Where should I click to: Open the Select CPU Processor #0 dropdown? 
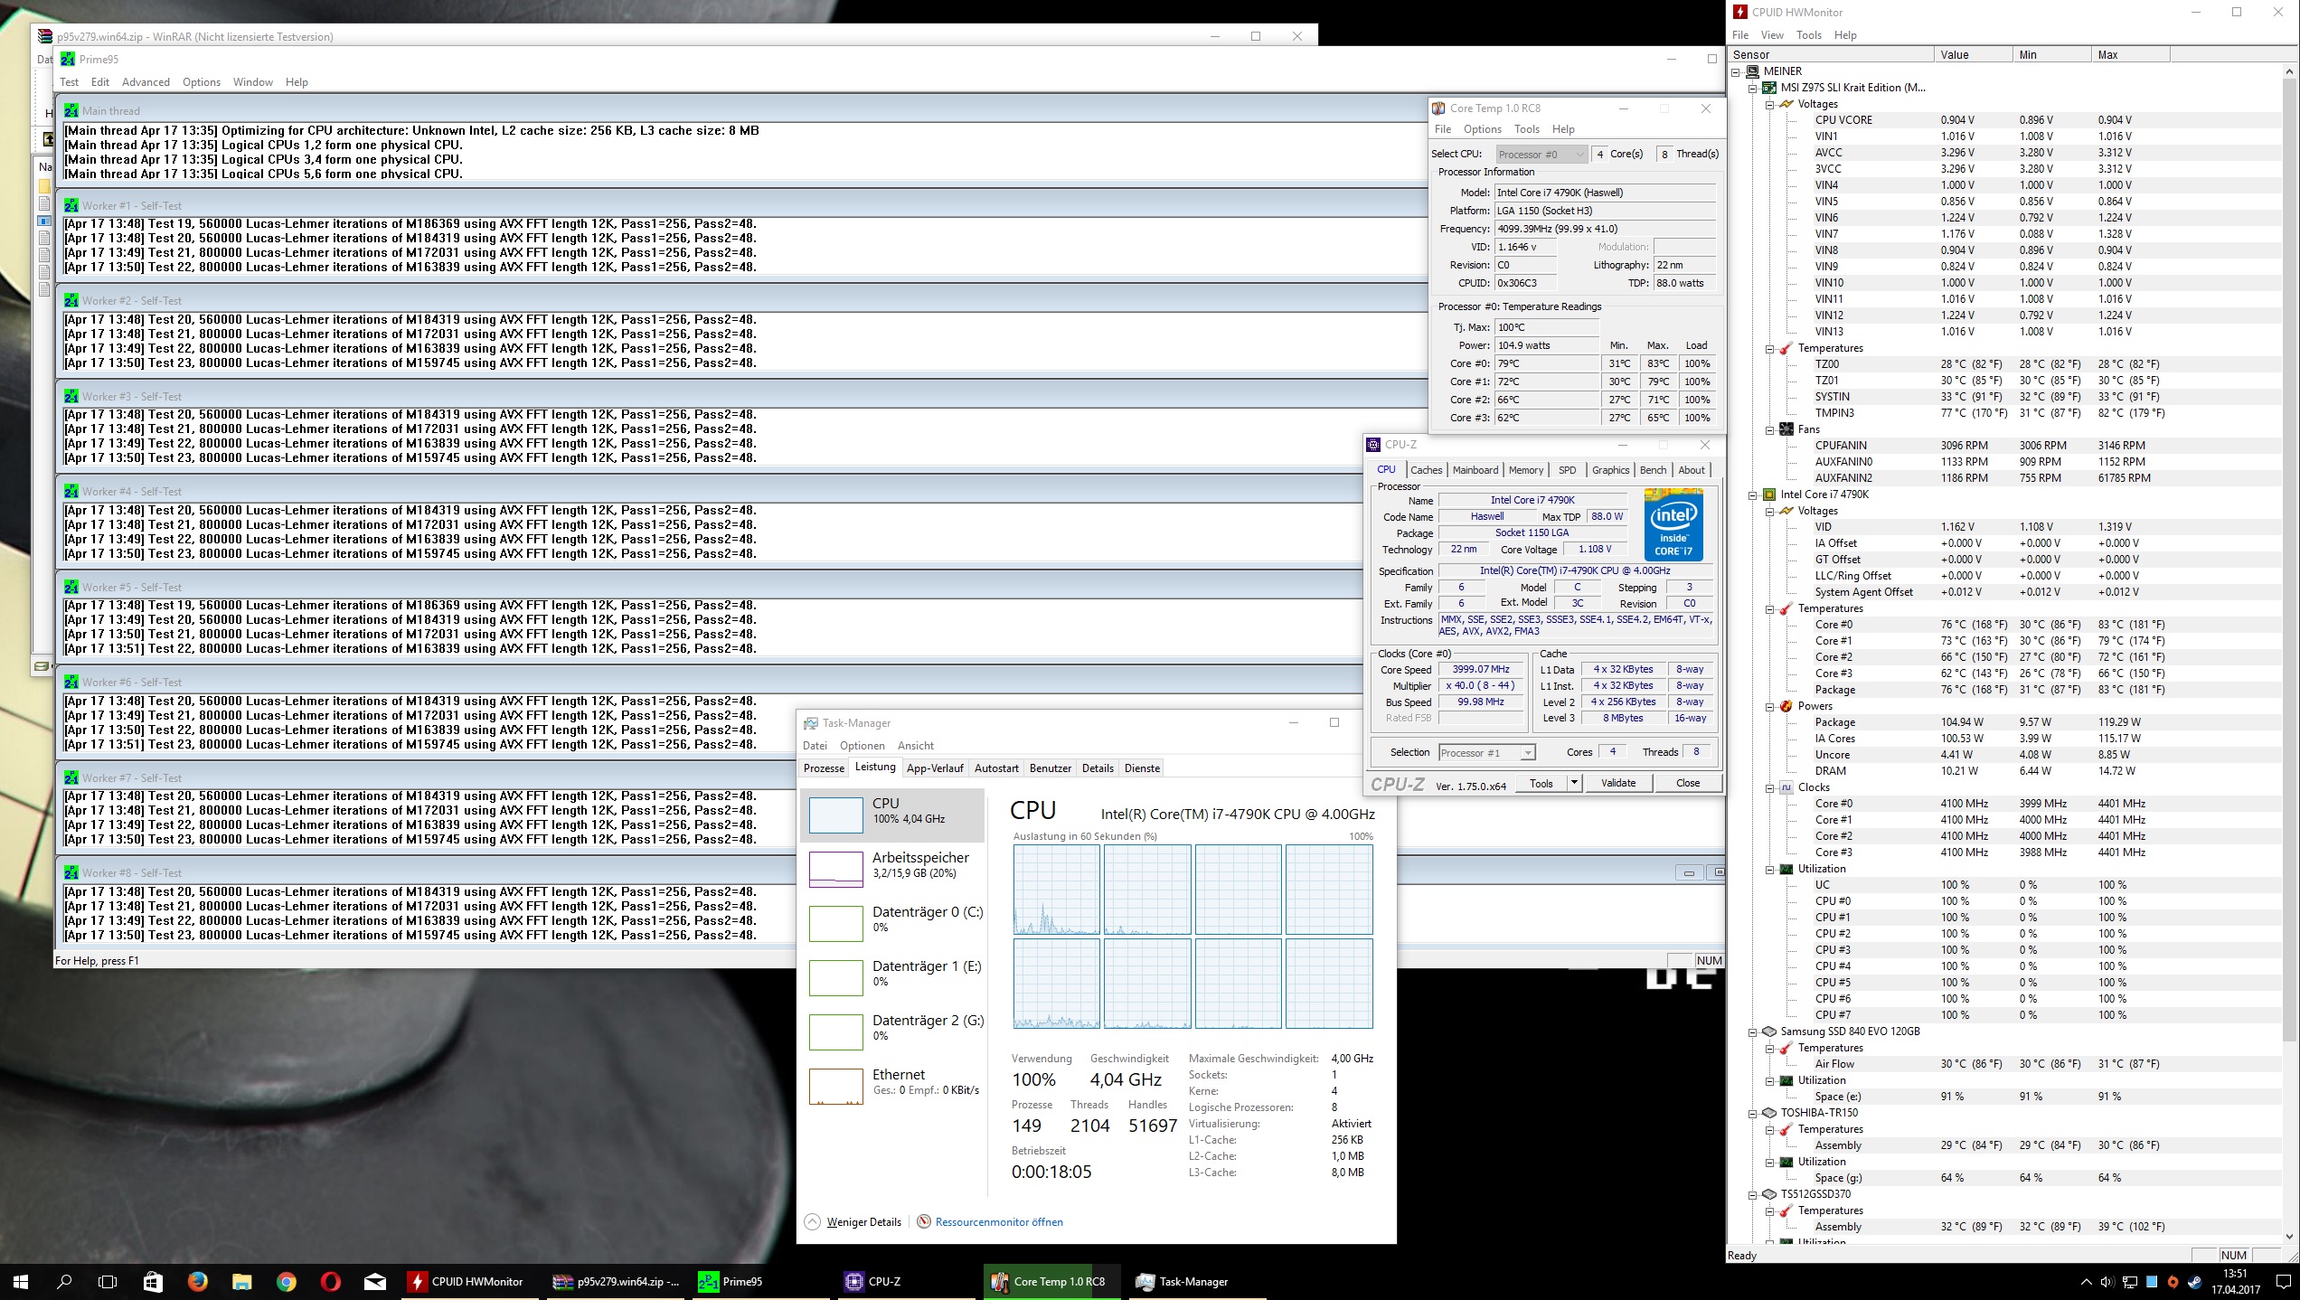tap(1541, 154)
